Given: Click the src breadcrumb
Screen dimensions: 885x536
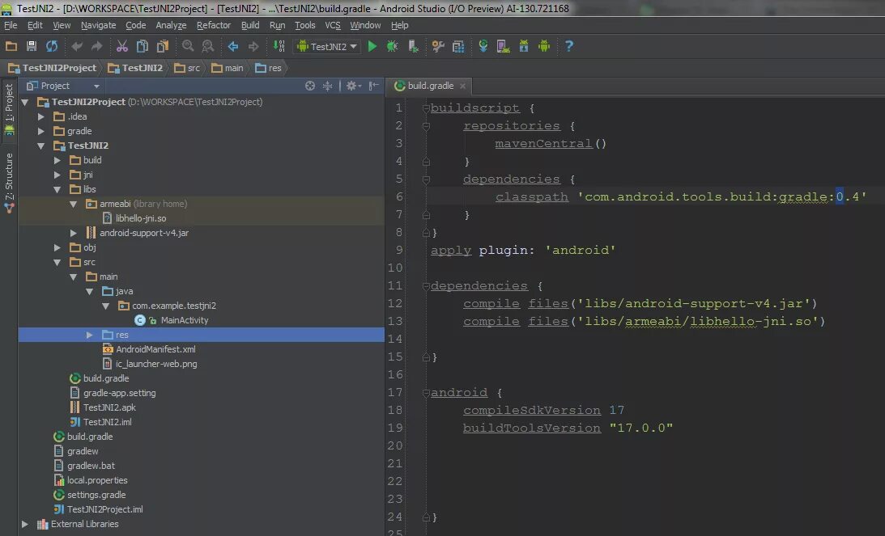Looking at the screenshot, I should click(x=188, y=68).
